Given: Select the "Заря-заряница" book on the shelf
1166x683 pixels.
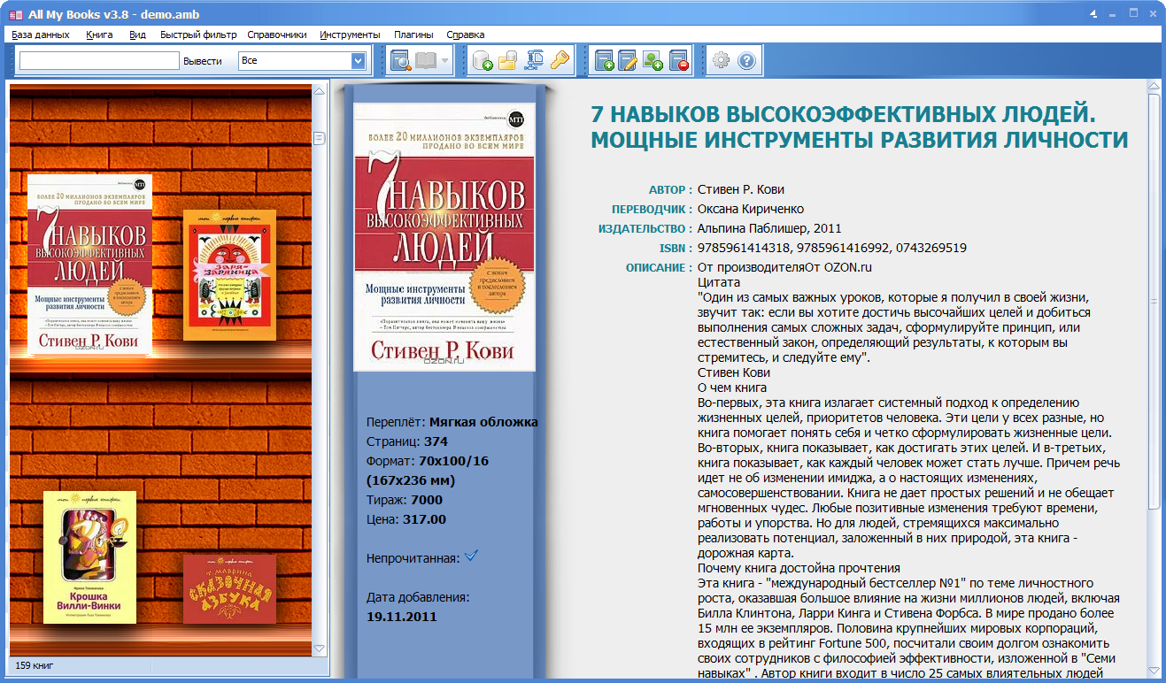Looking at the screenshot, I should click(229, 275).
